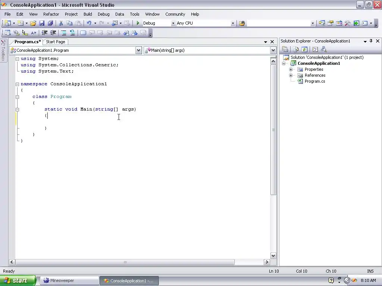The image size is (382, 286).
Task: Click the Undo arrow icon
Action: [89, 23]
